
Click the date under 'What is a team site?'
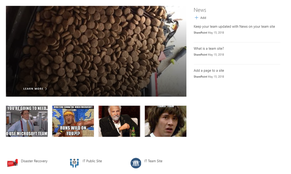click(216, 55)
